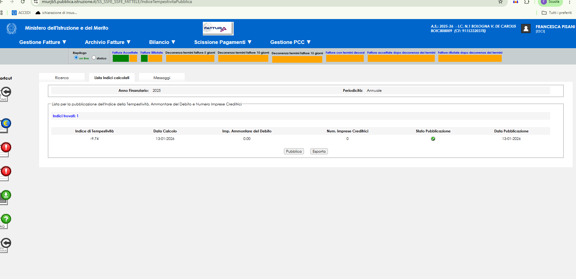The height and width of the screenshot is (279, 576).
Task: Click the second red exclamation alert icon
Action: [6, 171]
